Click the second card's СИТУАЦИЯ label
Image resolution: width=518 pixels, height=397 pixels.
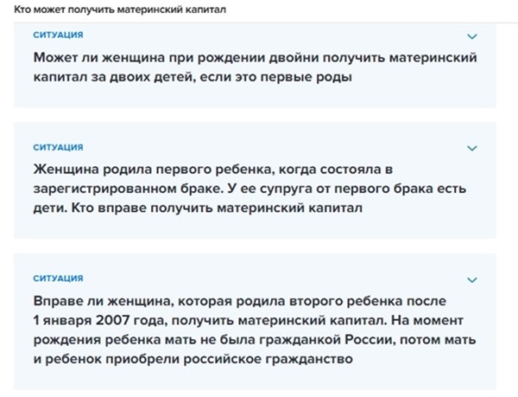click(58, 147)
